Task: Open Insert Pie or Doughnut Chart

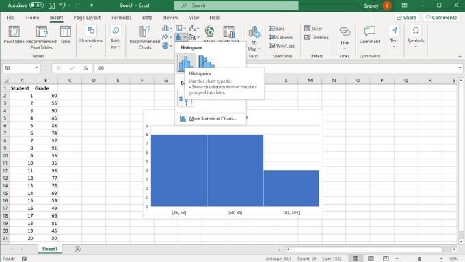Action: tap(167, 46)
